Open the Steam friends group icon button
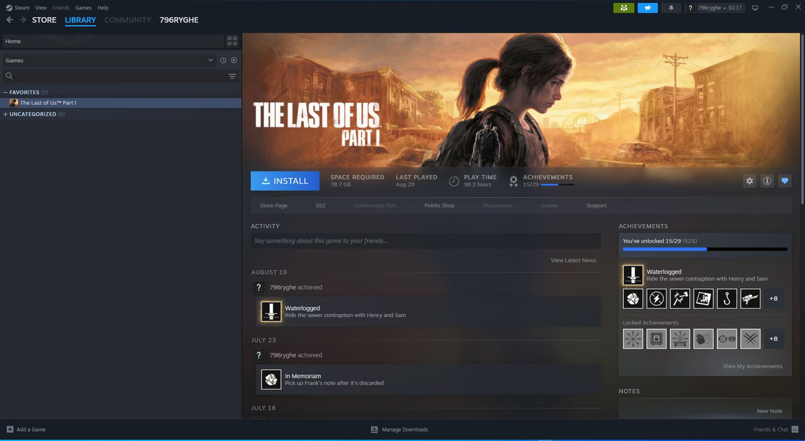 [x=623, y=8]
